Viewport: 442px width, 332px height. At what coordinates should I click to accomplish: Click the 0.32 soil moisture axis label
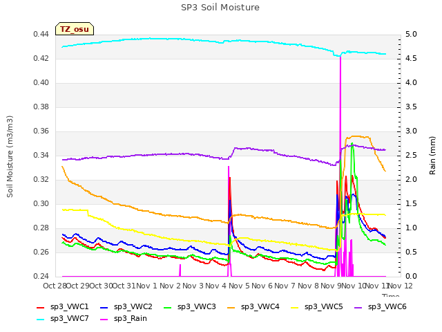click(x=41, y=180)
